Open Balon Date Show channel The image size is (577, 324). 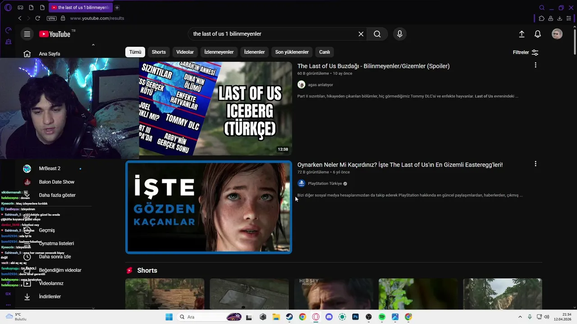point(57,182)
